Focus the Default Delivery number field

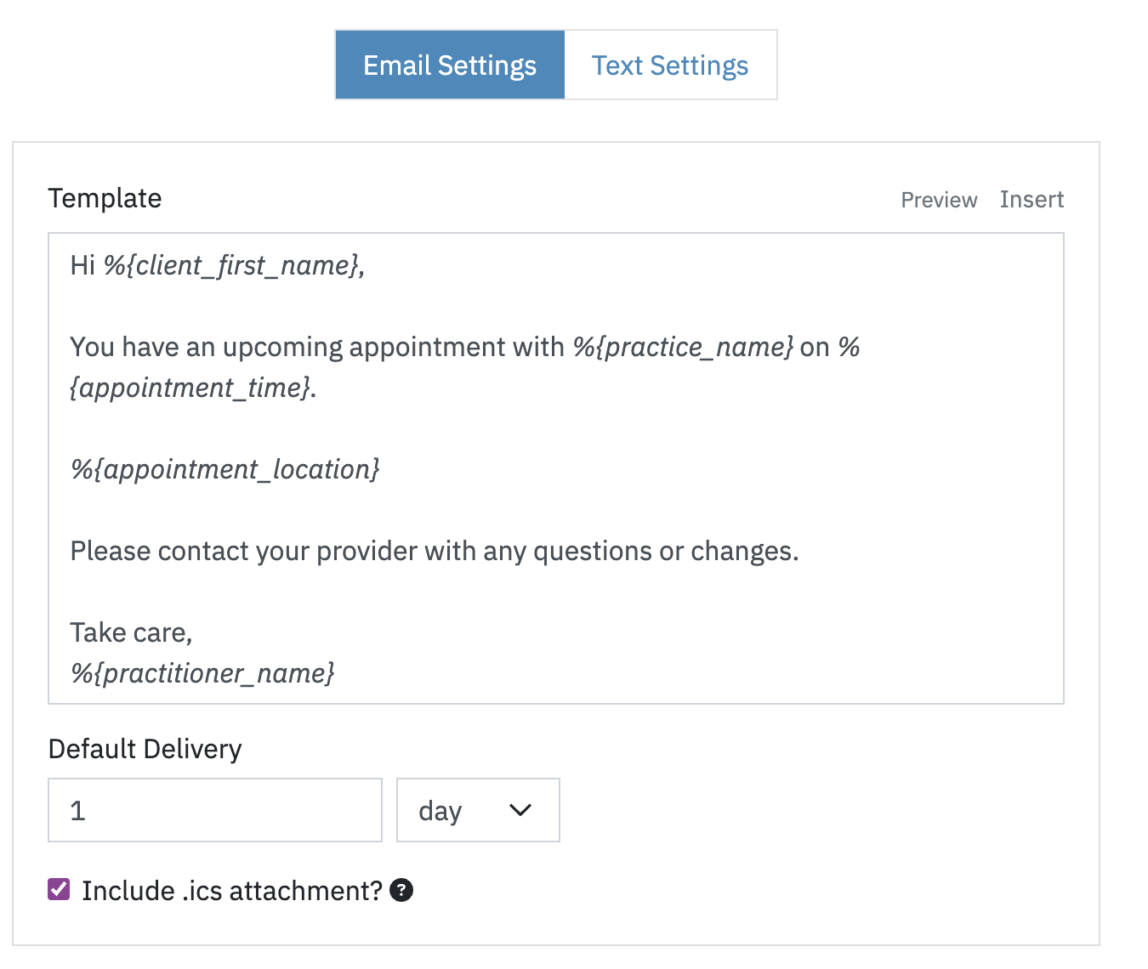(x=215, y=810)
